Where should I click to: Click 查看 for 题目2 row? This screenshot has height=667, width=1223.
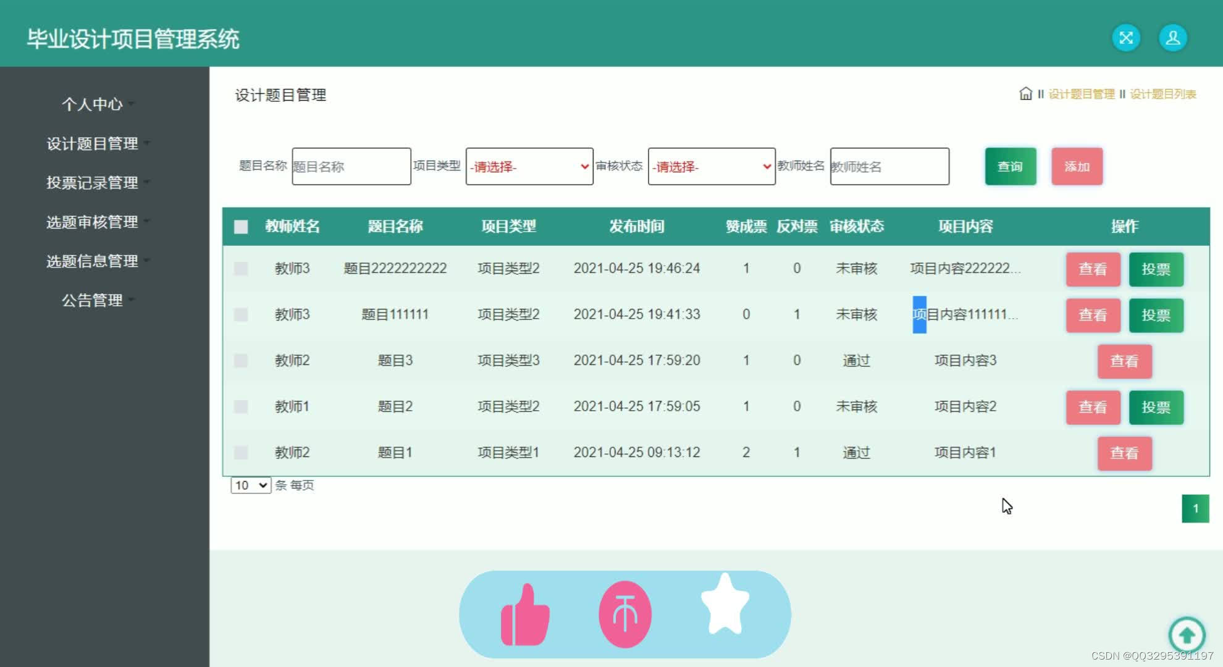pyautogui.click(x=1093, y=407)
